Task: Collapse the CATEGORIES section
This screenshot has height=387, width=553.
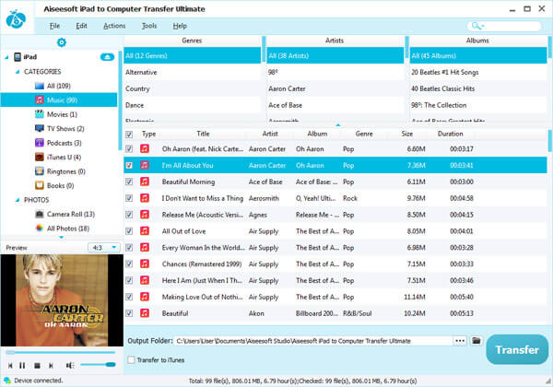Action: coord(18,72)
